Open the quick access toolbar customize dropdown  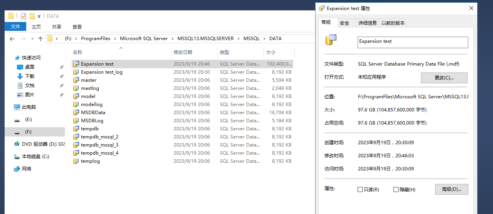point(39,17)
